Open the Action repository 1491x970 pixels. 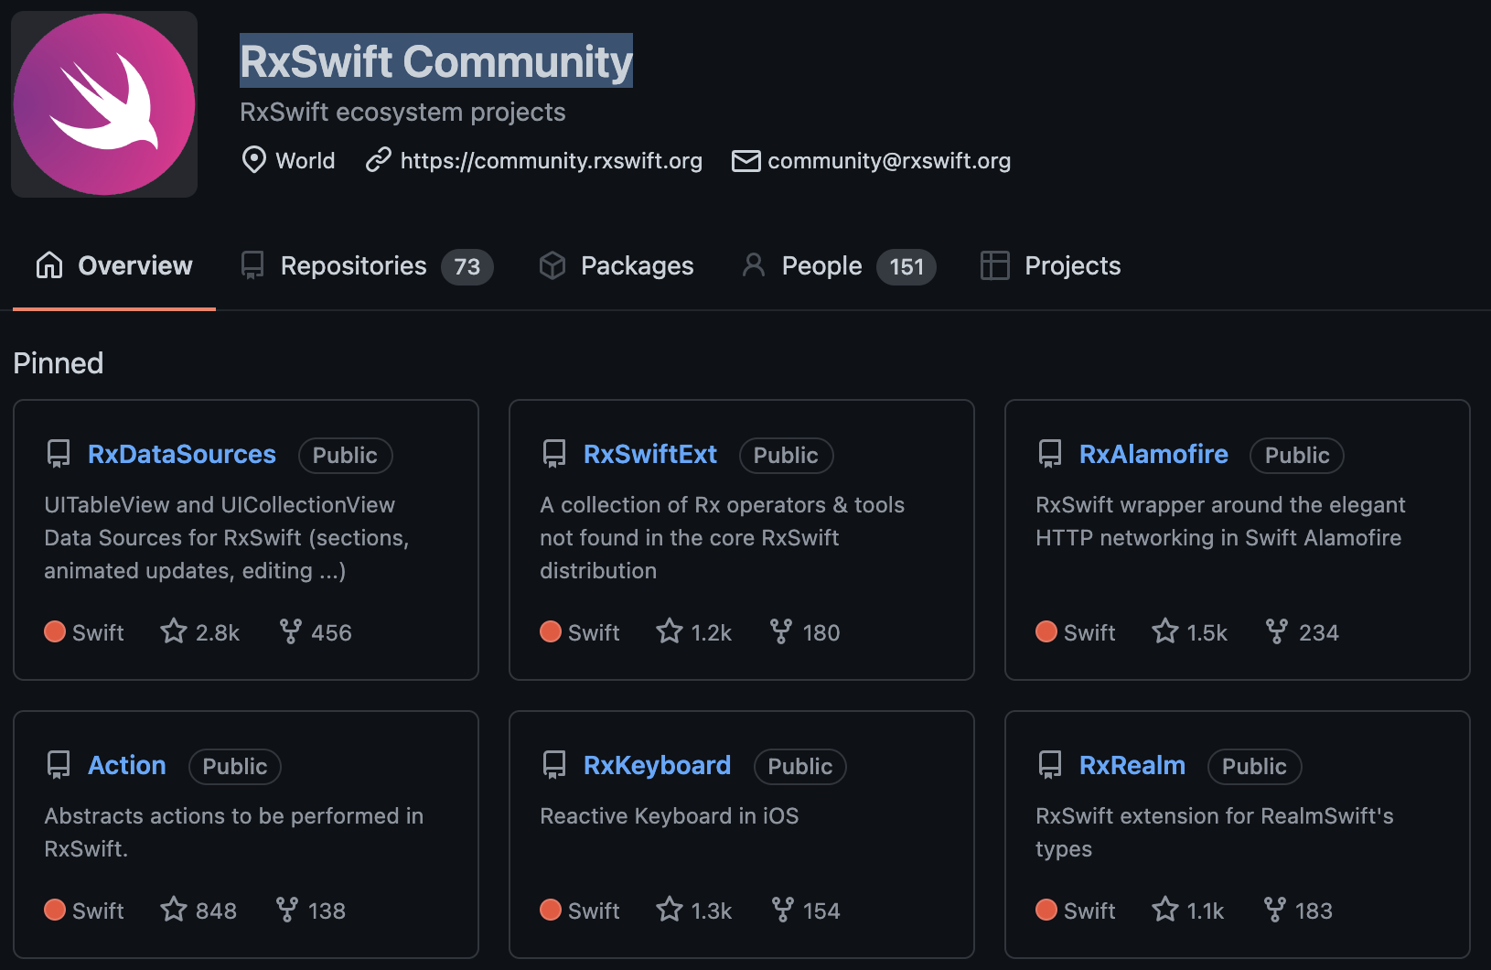point(127,765)
